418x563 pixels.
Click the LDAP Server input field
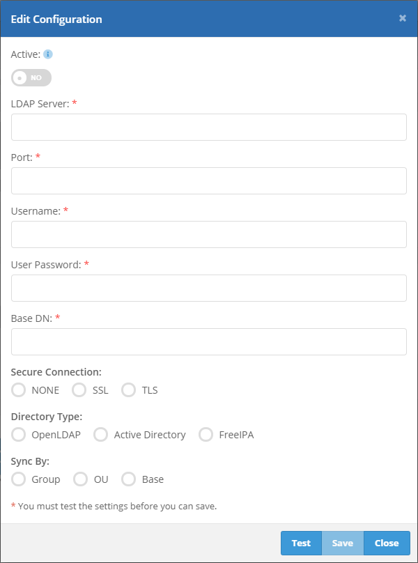click(x=209, y=128)
